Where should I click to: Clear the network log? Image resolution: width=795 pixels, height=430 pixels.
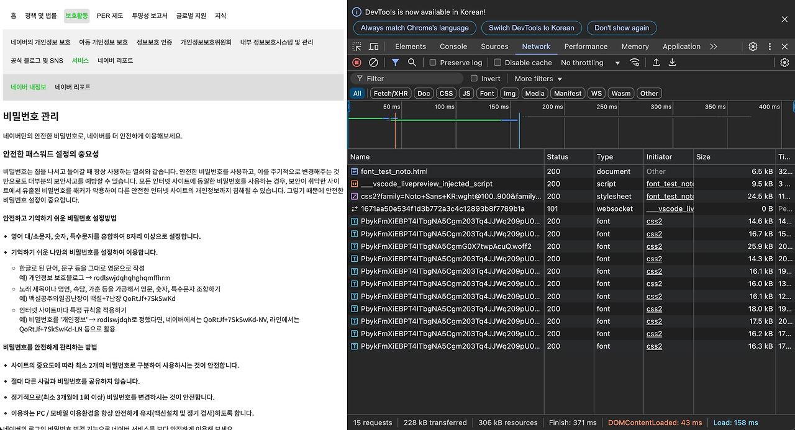click(x=373, y=63)
